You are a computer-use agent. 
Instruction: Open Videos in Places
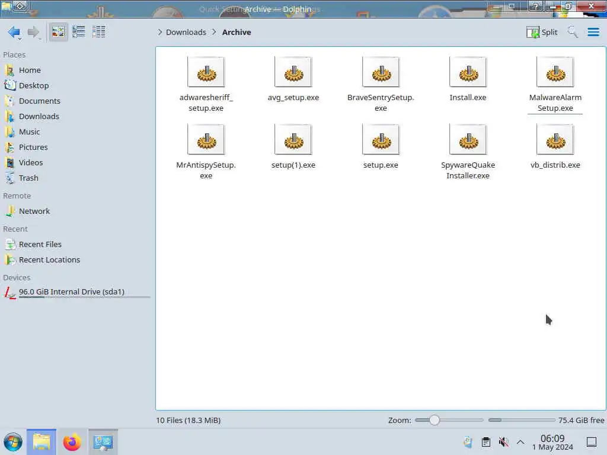76,162
